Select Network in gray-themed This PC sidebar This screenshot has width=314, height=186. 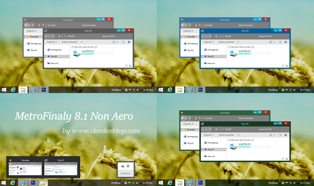point(52,63)
